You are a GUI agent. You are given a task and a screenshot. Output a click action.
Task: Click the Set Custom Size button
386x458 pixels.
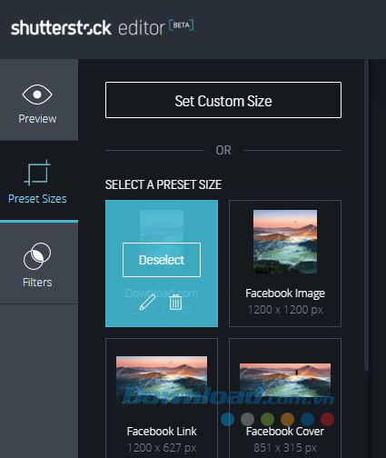pyautogui.click(x=223, y=100)
